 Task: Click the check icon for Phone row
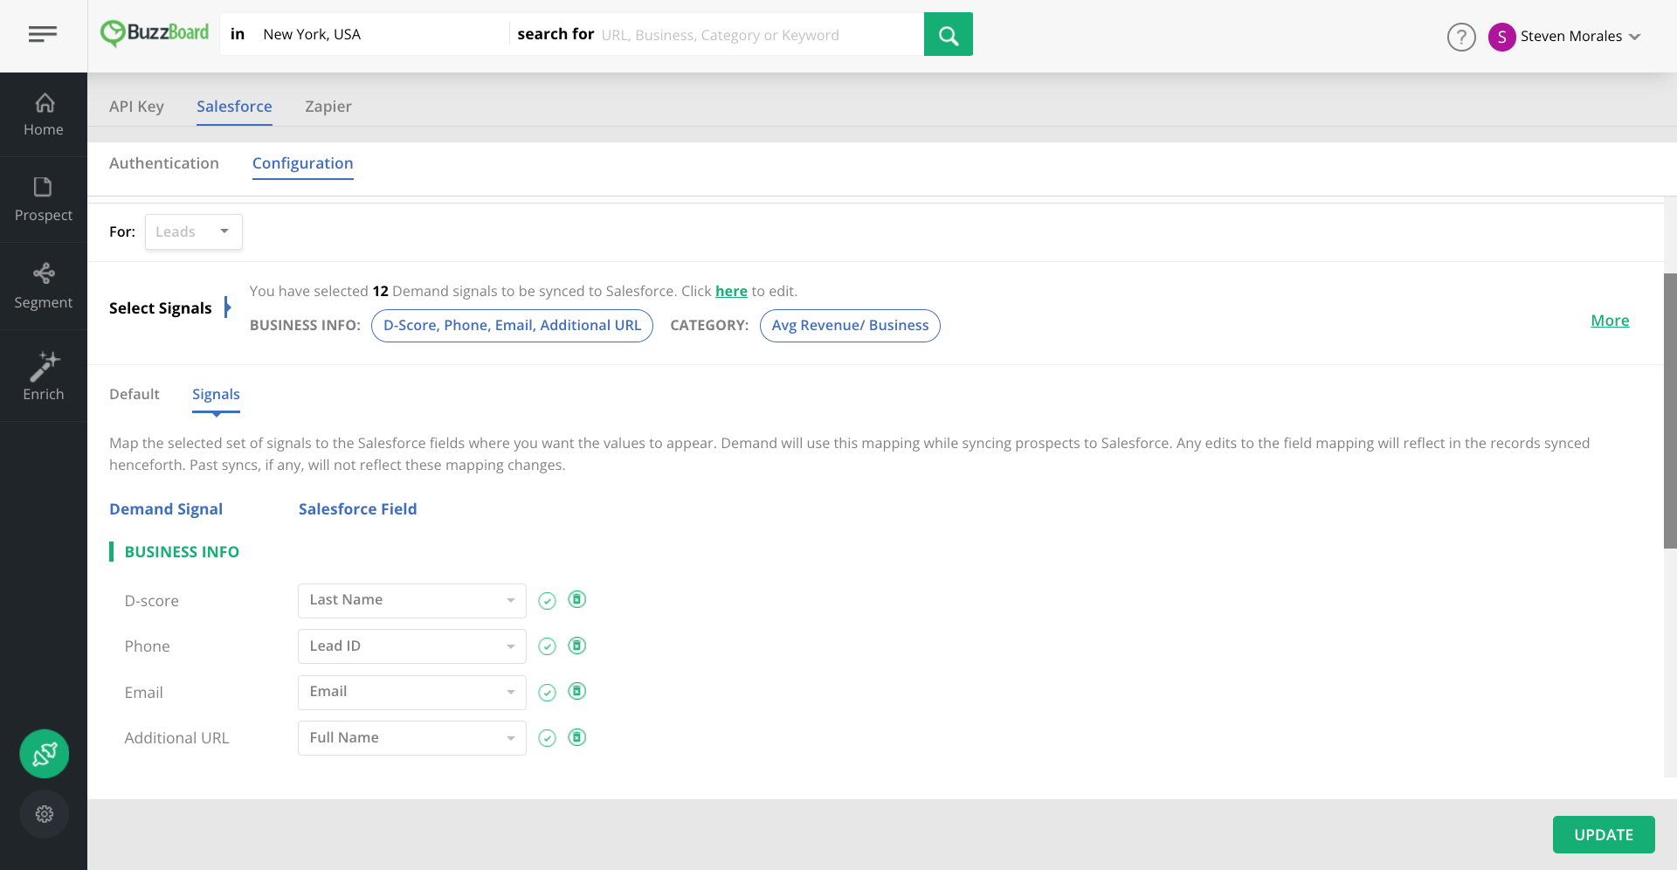pyautogui.click(x=547, y=646)
